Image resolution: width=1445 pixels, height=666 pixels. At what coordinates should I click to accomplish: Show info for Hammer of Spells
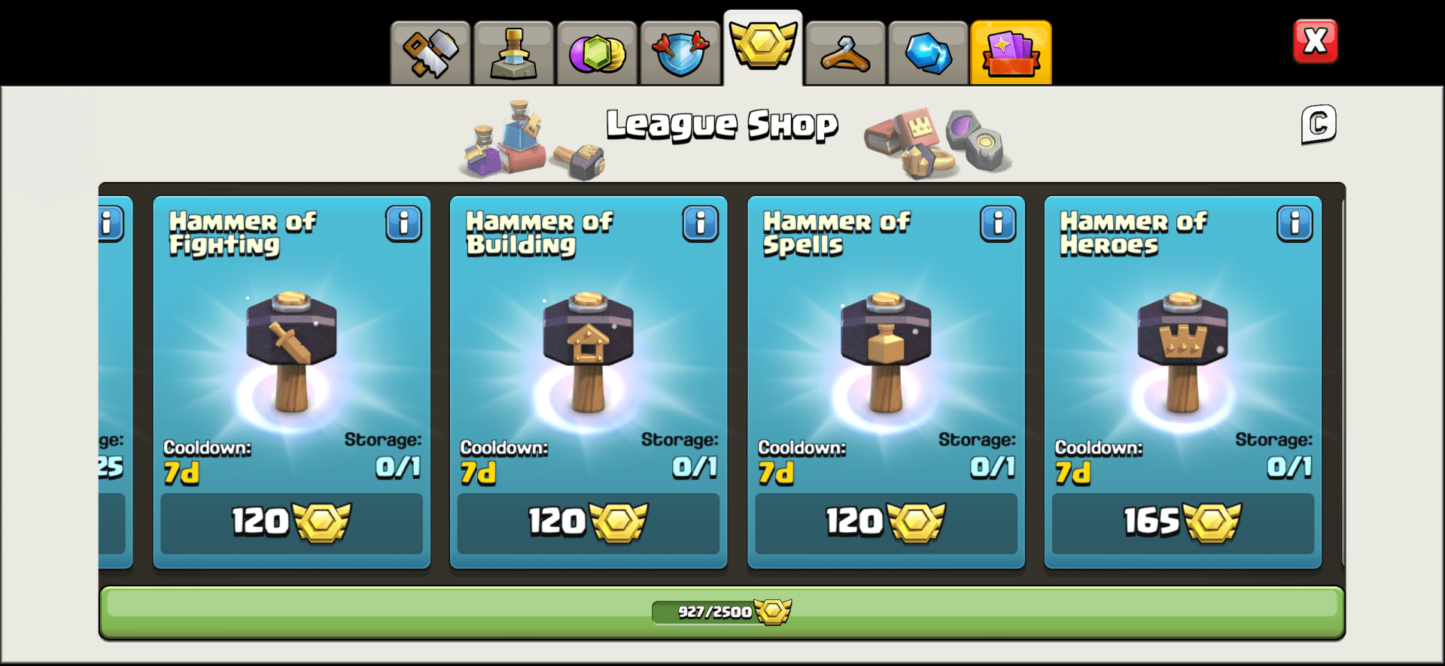[x=998, y=223]
